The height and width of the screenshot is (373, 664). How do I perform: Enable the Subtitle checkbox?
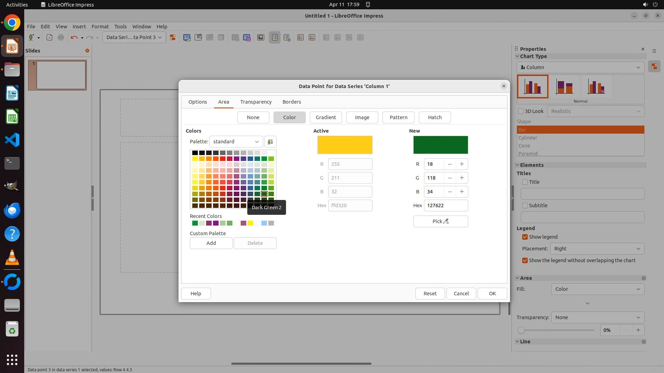(525, 205)
